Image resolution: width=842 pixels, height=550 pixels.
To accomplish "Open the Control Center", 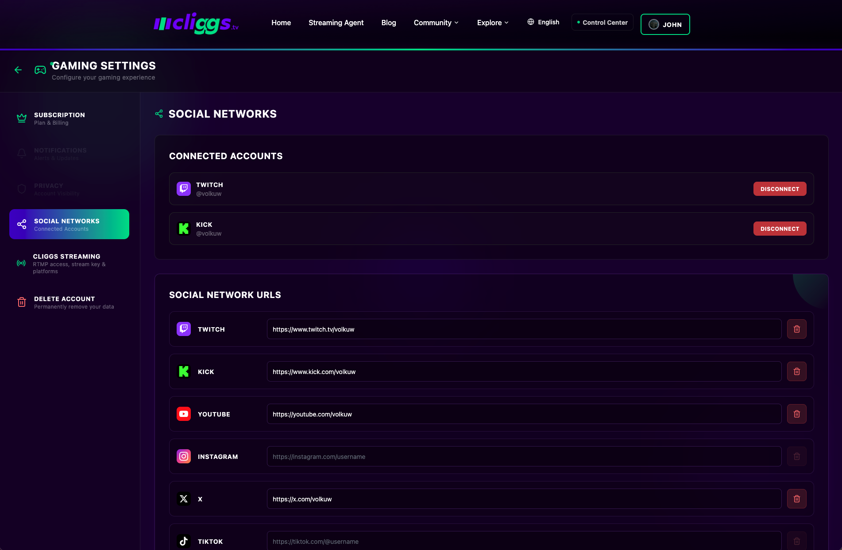I will (602, 22).
